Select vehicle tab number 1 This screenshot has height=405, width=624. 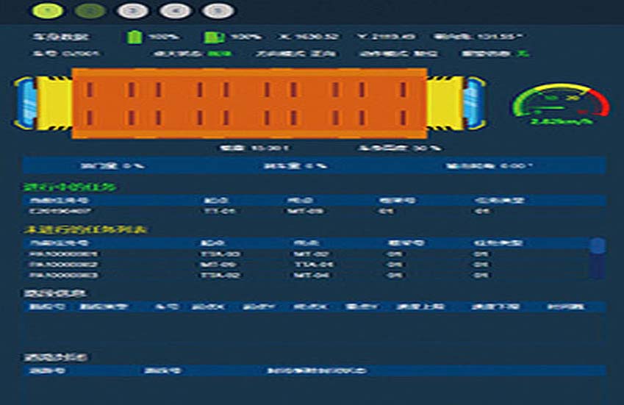[x=49, y=11]
